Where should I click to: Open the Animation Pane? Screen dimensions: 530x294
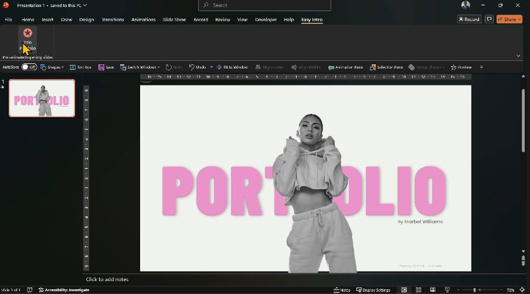[x=345, y=67]
